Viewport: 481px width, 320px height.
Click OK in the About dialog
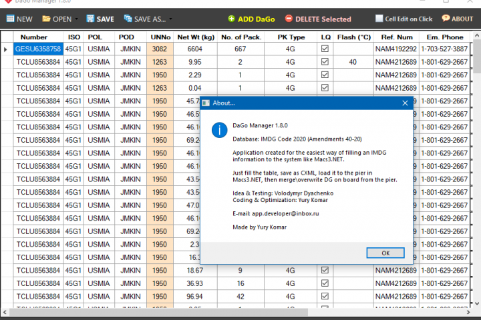(x=385, y=253)
